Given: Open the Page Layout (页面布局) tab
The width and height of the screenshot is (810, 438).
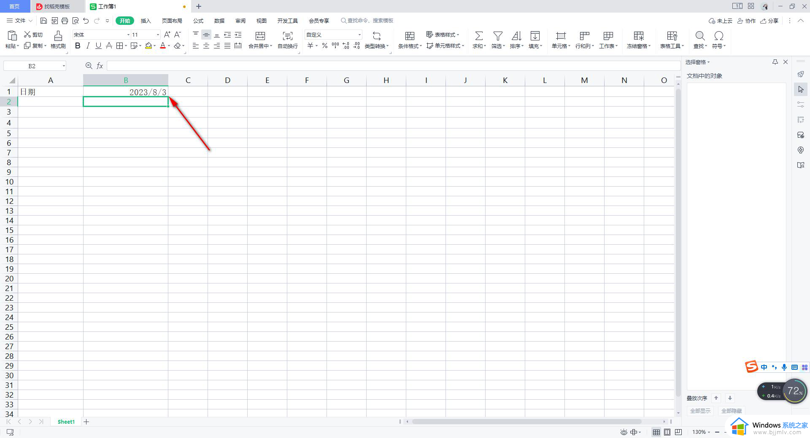Looking at the screenshot, I should click(172, 21).
